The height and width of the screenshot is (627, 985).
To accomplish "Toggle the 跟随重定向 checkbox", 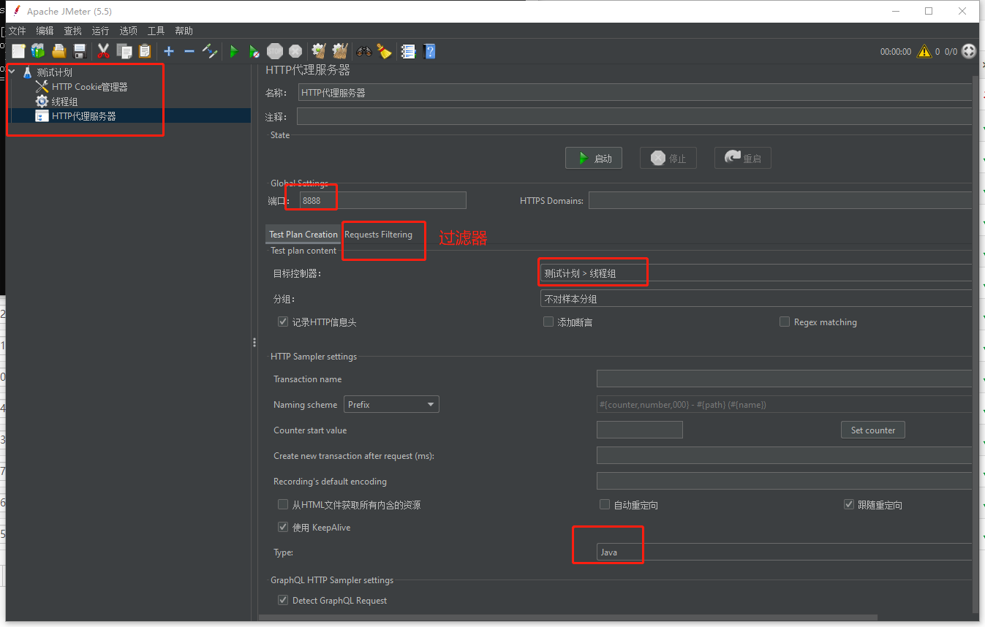I will click(x=849, y=504).
